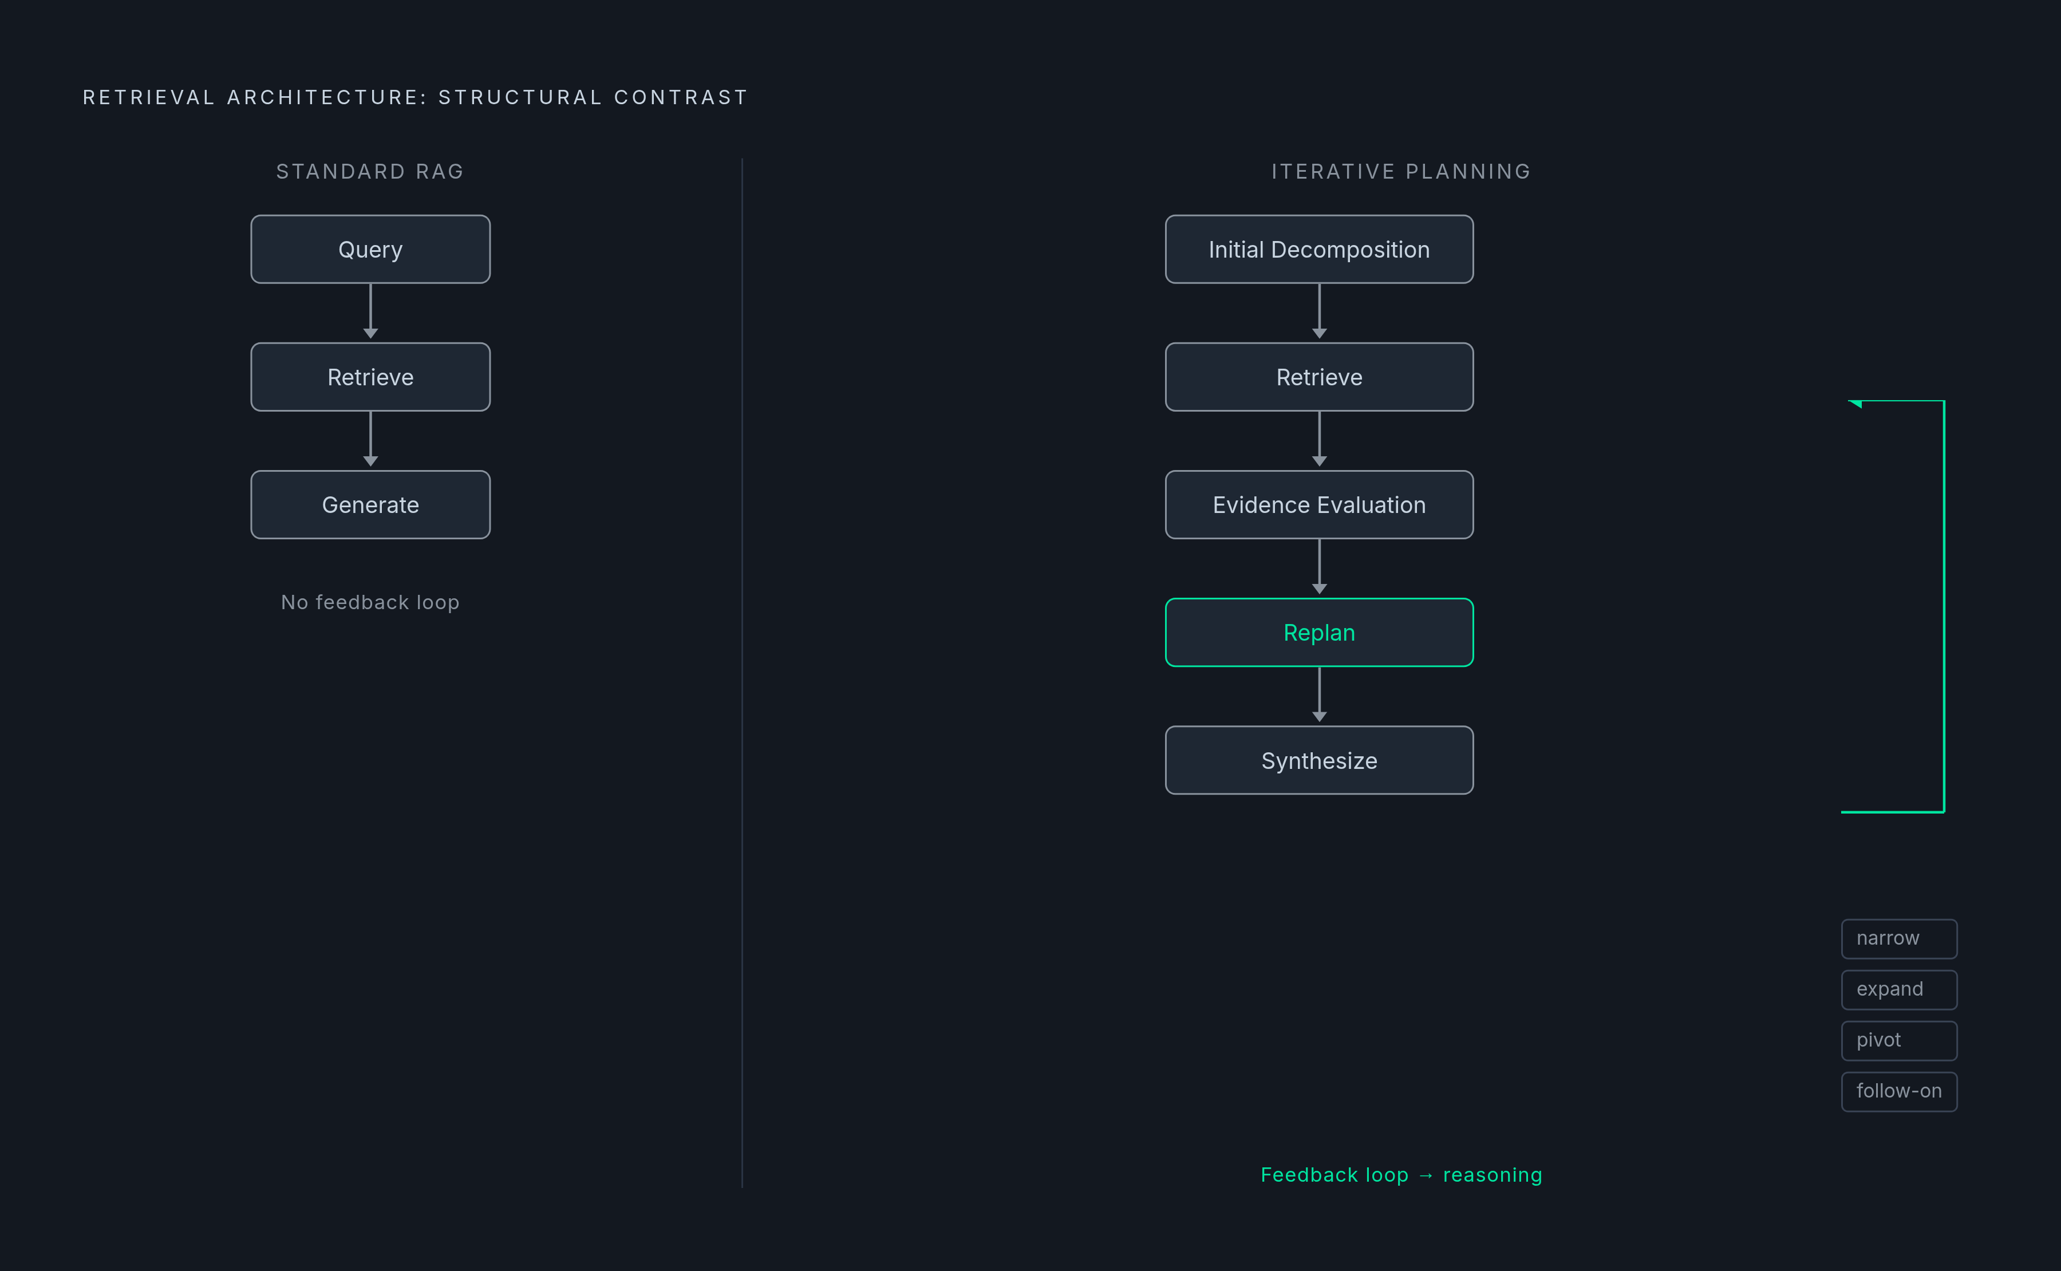This screenshot has width=2061, height=1271.
Task: Click the Retrieve node under Iterative Planning
Action: click(1319, 377)
